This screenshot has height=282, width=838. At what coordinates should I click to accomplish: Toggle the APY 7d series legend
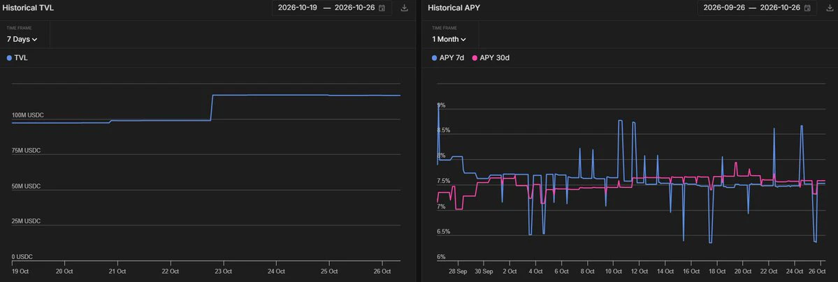point(448,58)
